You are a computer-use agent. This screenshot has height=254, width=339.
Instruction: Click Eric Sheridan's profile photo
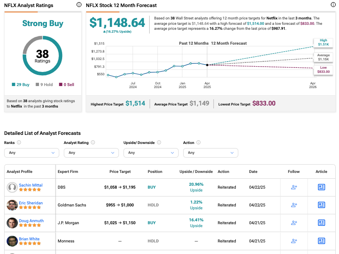[x=12, y=205]
